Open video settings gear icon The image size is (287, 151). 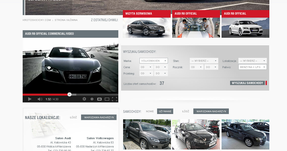click(x=84, y=99)
